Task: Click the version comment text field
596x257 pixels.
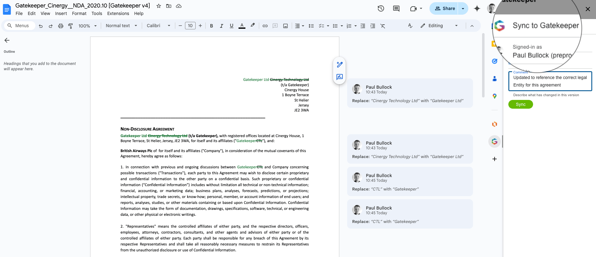Action: [x=550, y=82]
